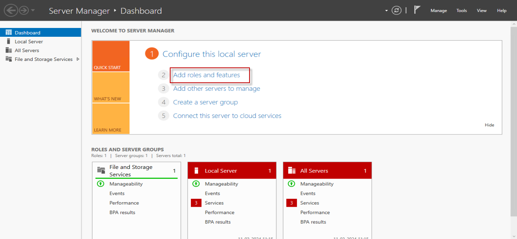Open Services in All Servers tile
517x239 pixels.
(310, 203)
